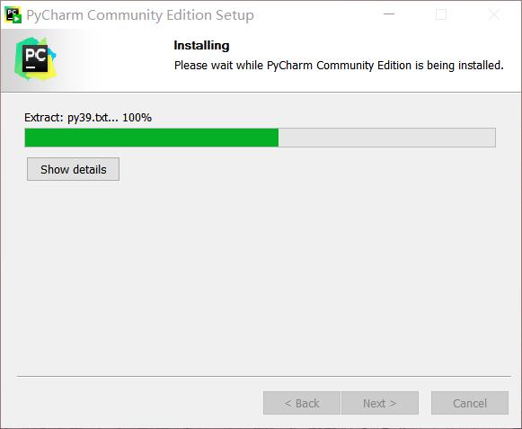Viewport: 522px width, 429px height.
Task: Click the disabled Back button
Action: pyautogui.click(x=302, y=403)
